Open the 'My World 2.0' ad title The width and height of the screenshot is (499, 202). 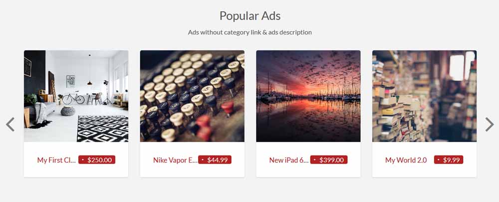406,160
